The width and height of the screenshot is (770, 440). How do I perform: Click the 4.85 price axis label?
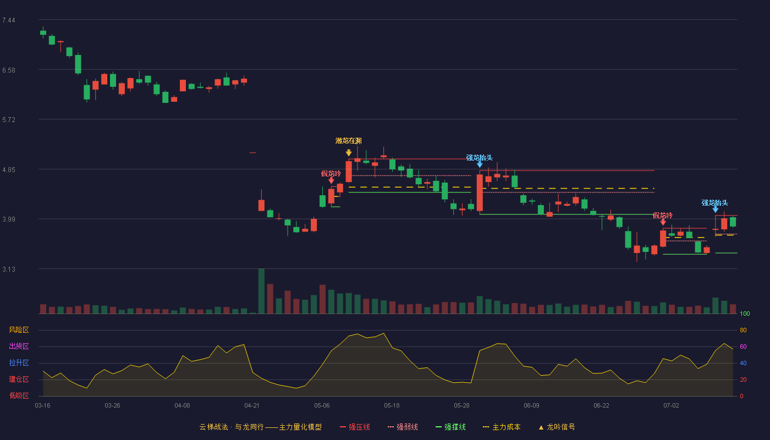click(8, 170)
